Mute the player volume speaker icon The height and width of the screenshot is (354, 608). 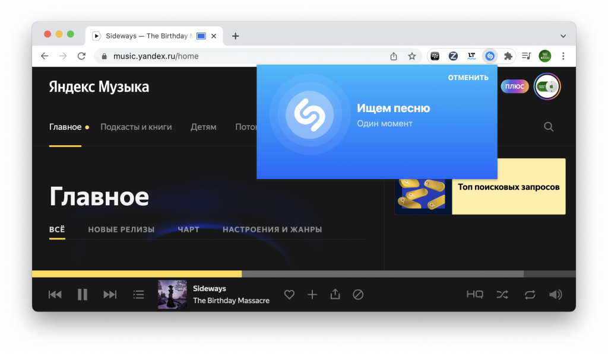[x=556, y=295]
